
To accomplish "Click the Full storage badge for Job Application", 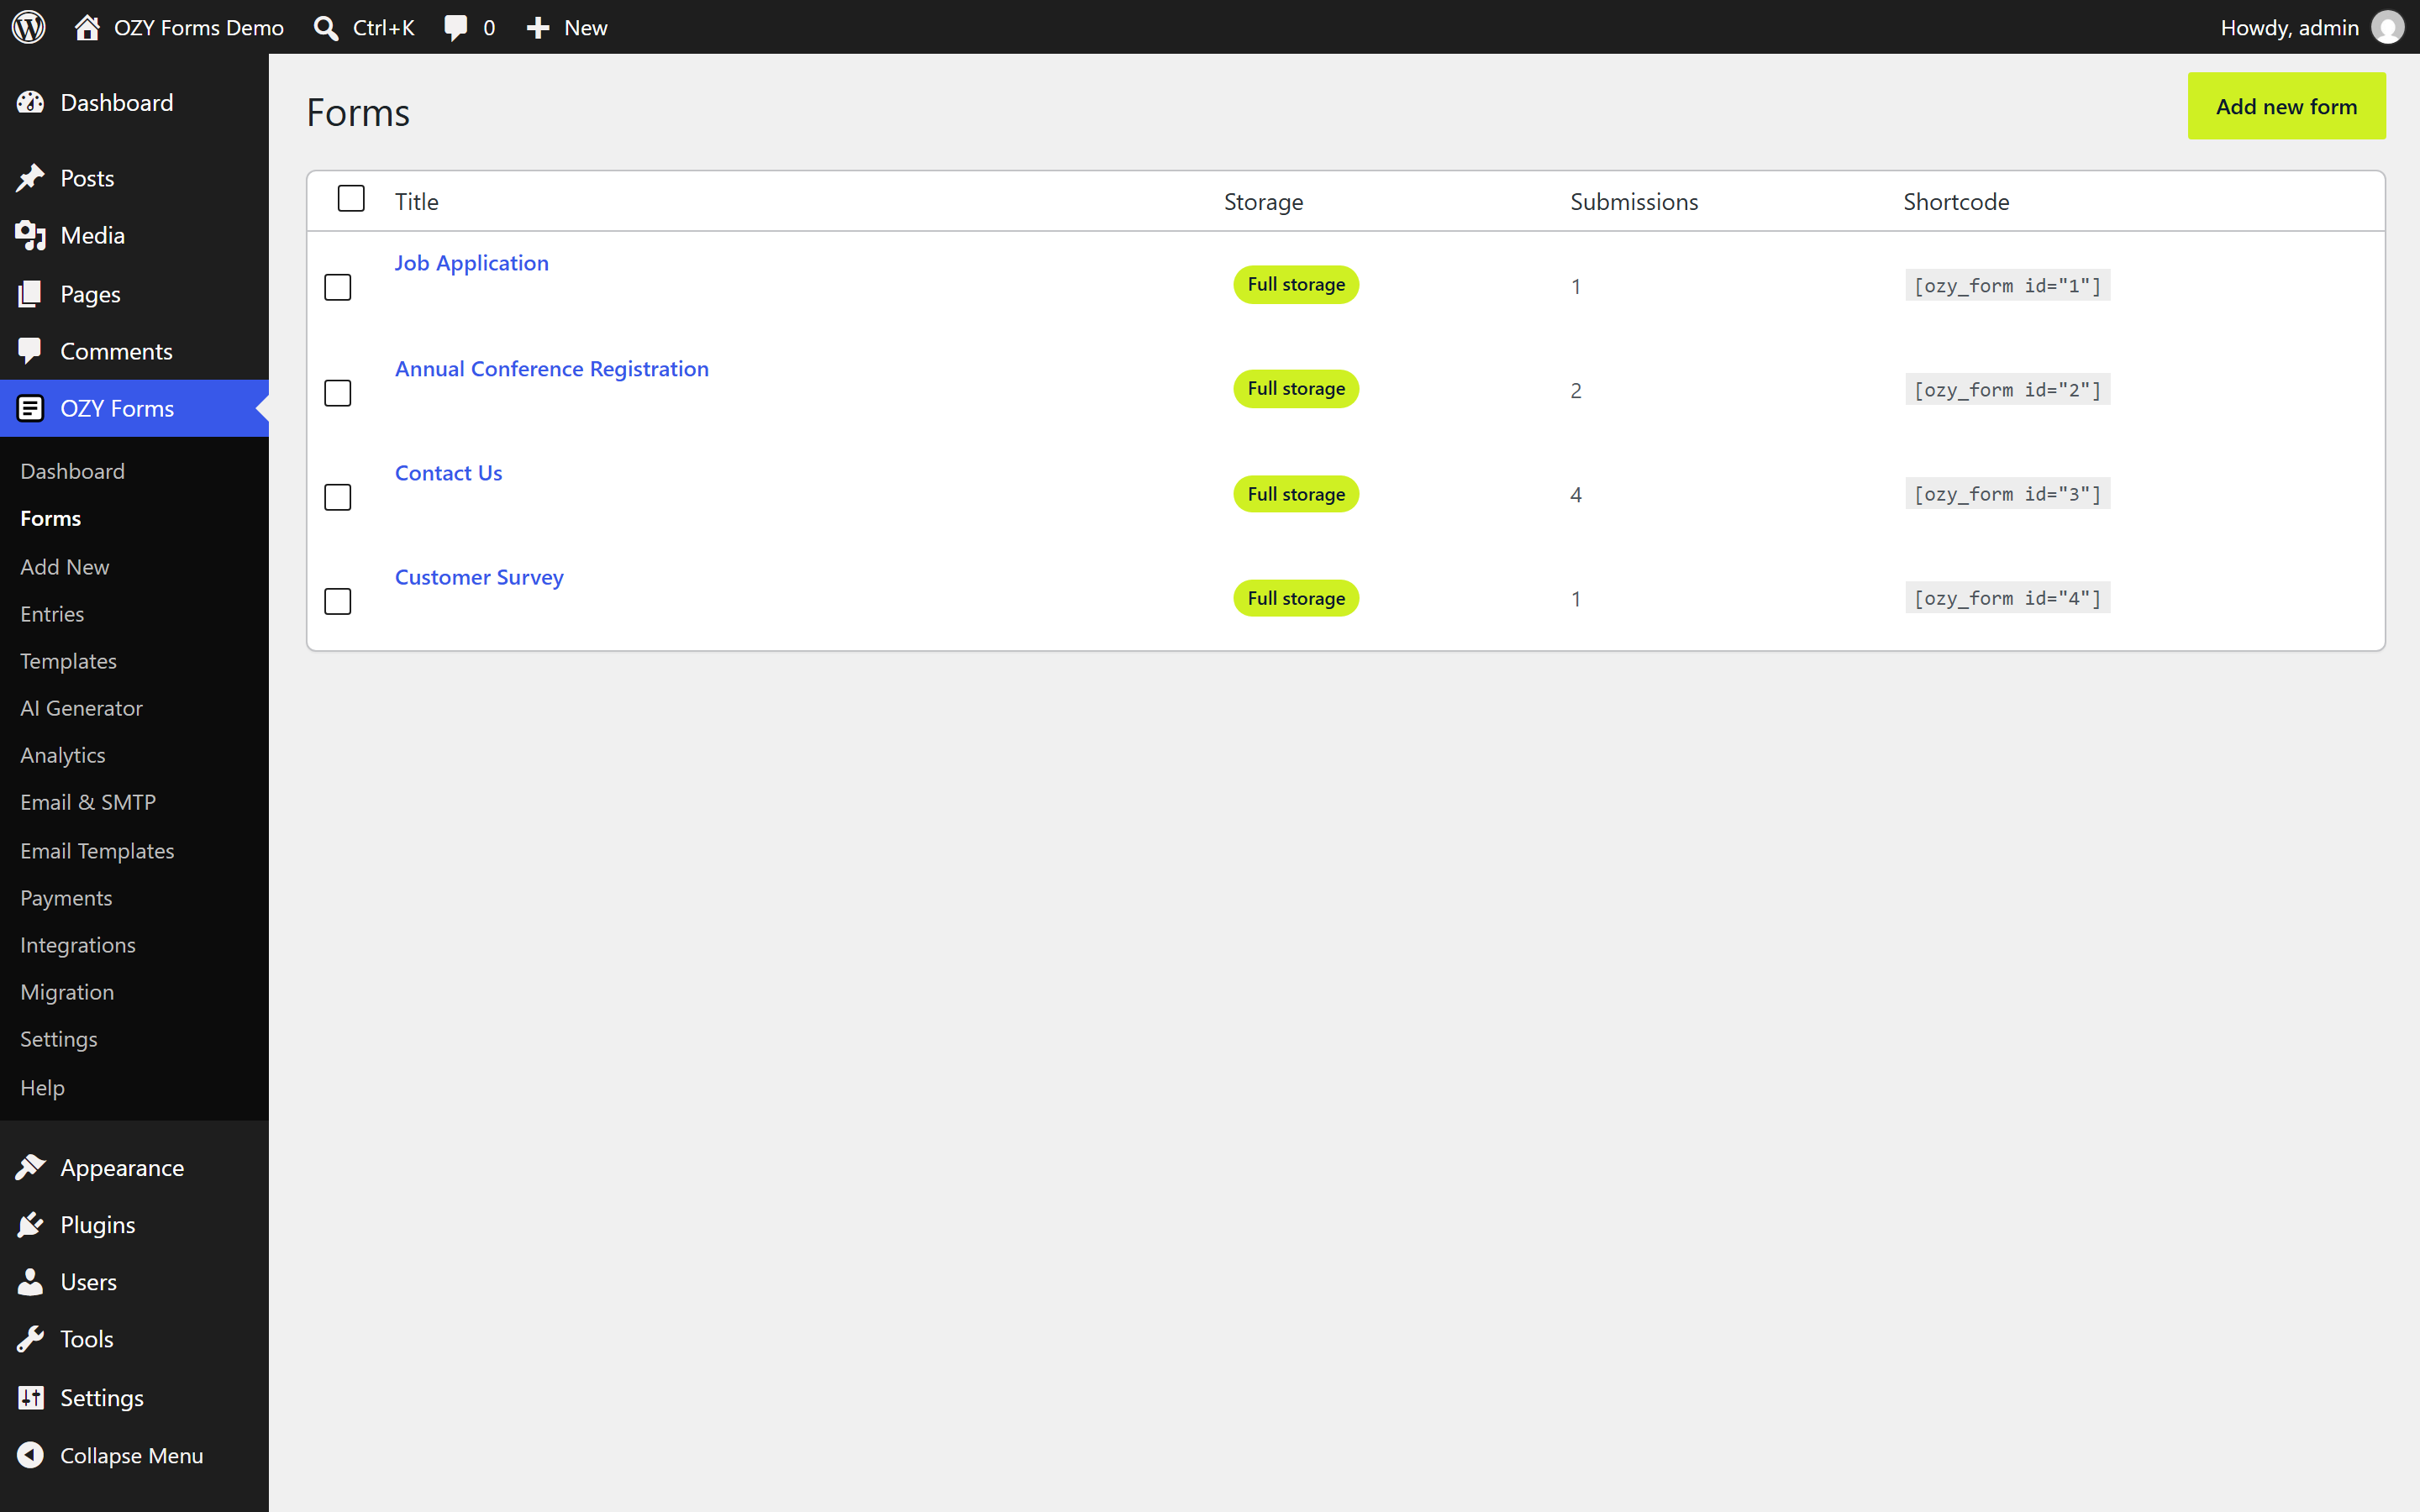I will pos(1296,284).
